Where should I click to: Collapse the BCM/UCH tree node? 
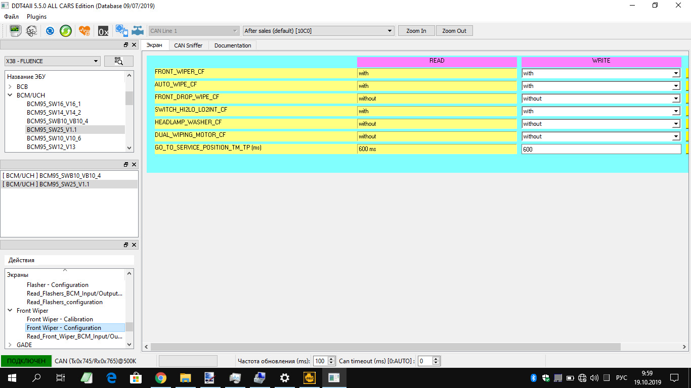(x=10, y=95)
